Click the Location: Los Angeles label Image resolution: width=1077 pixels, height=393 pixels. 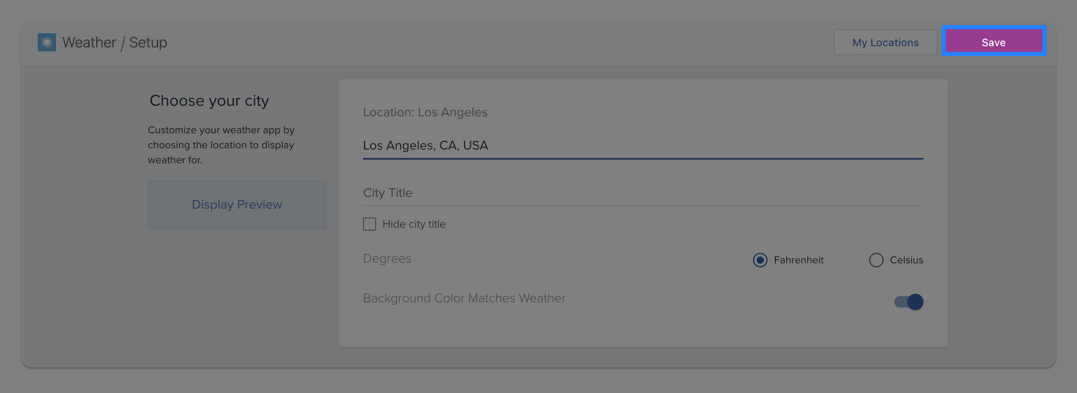pyautogui.click(x=425, y=112)
